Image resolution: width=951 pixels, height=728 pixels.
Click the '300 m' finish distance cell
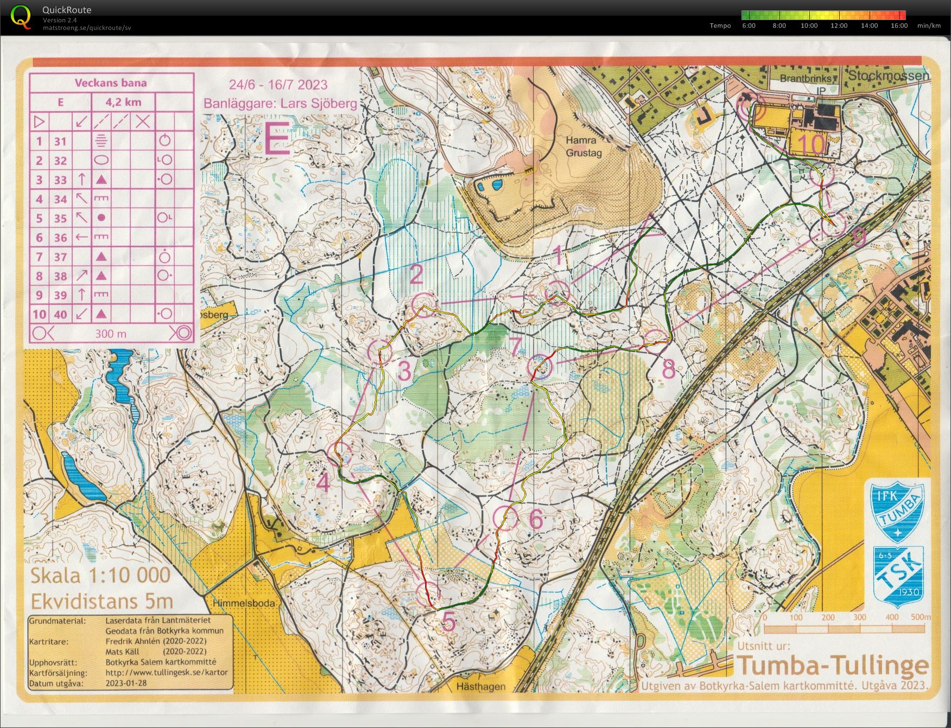[111, 334]
